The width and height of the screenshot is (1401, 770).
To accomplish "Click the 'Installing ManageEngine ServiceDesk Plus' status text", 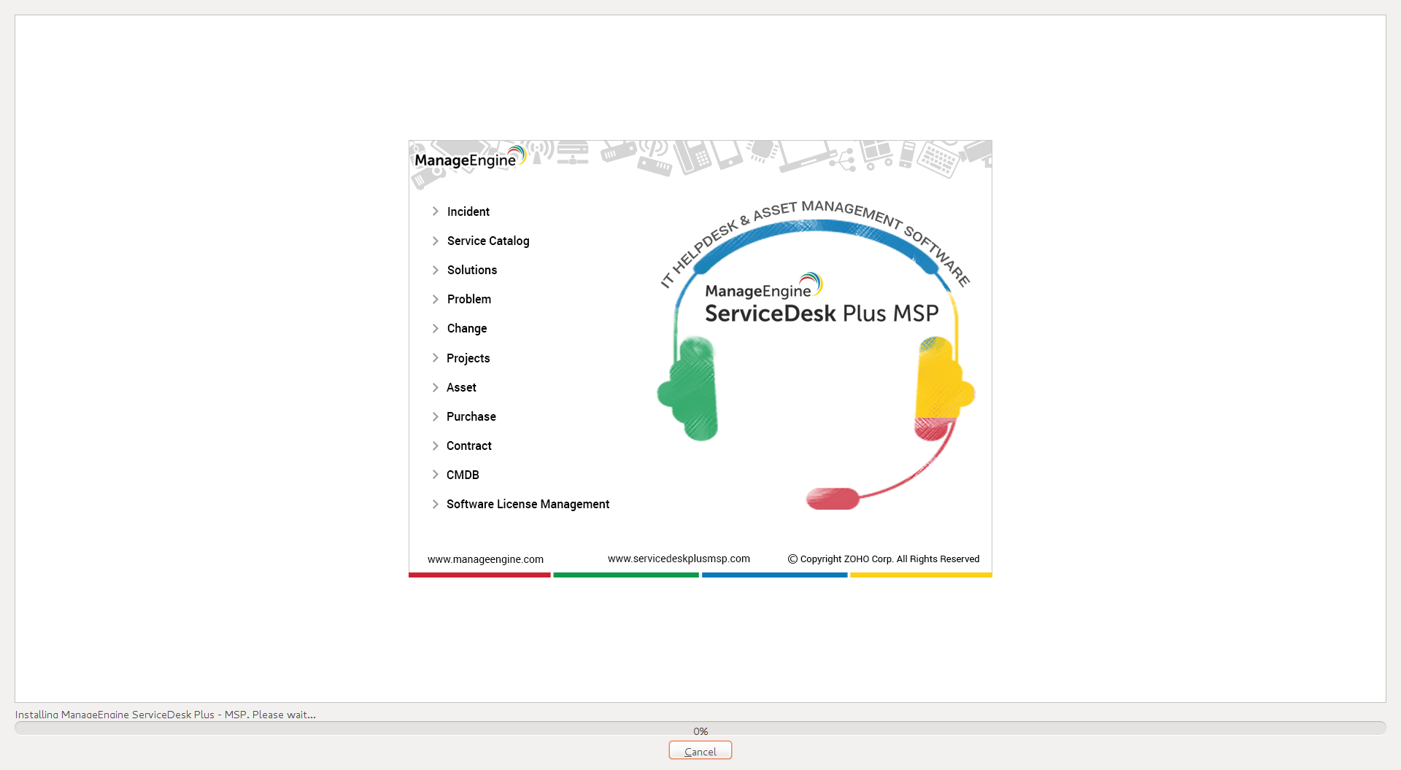I will pyautogui.click(x=166, y=715).
